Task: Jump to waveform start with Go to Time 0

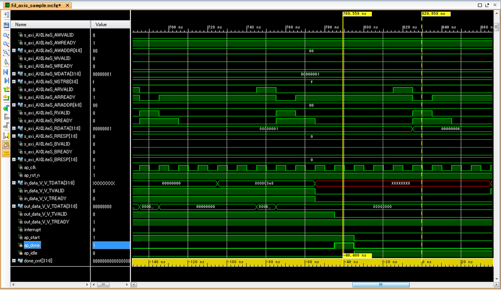Action: [x=6, y=72]
